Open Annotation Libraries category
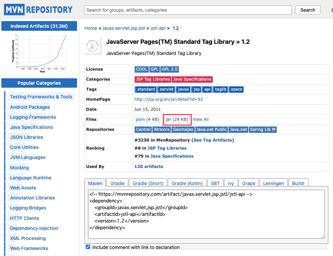The height and width of the screenshot is (256, 333). point(32,198)
